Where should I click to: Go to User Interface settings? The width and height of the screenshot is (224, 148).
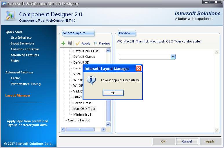tap(21, 38)
